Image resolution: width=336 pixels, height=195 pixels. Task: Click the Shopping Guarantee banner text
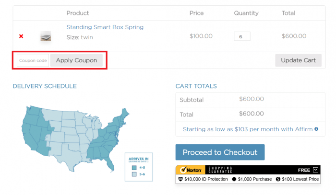219,170
